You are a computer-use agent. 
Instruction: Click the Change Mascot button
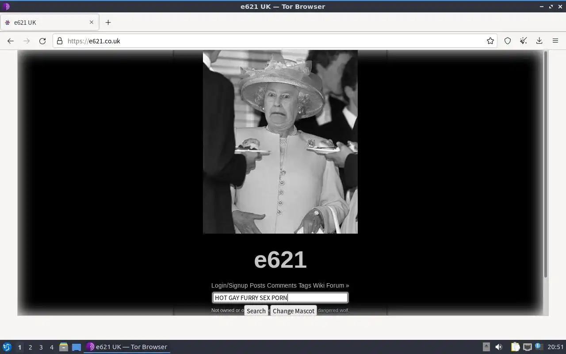coord(294,311)
